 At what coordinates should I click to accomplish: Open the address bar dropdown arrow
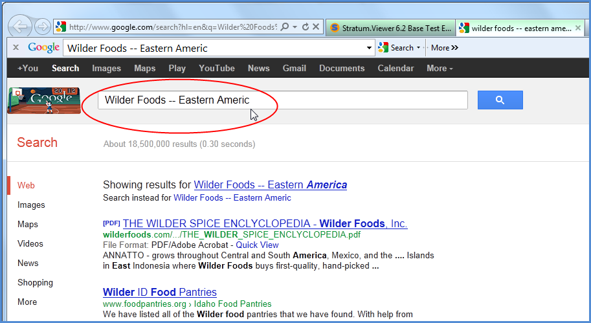[295, 27]
